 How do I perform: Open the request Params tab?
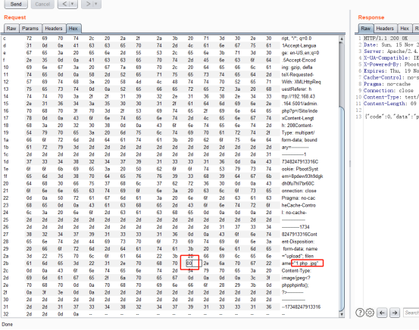click(x=30, y=28)
